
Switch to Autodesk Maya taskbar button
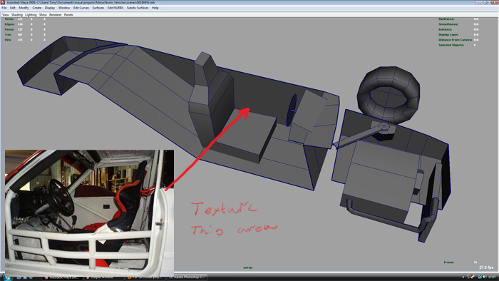(x=63, y=277)
